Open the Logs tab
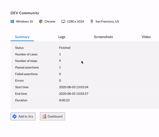The image size is (159, 137). point(62,37)
